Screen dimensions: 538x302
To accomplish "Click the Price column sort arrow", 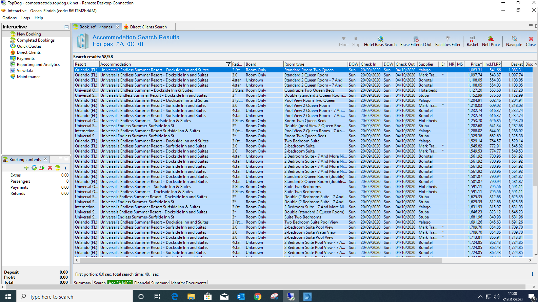I will click(x=481, y=64).
